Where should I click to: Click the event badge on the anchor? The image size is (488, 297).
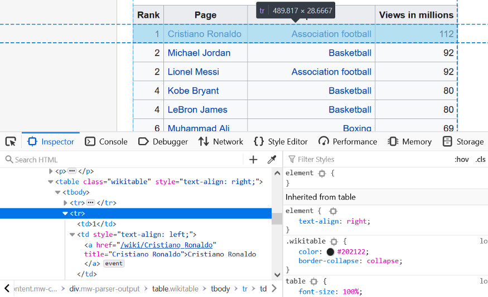point(114,264)
